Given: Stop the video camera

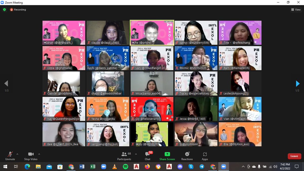Looking at the screenshot, I should (31, 156).
